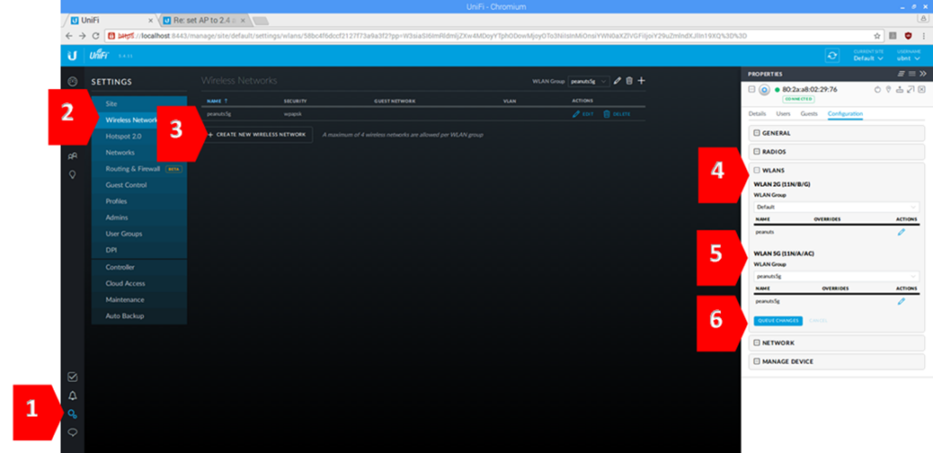Close the device properties card
Screen dimensions: 933x453
(x=921, y=89)
